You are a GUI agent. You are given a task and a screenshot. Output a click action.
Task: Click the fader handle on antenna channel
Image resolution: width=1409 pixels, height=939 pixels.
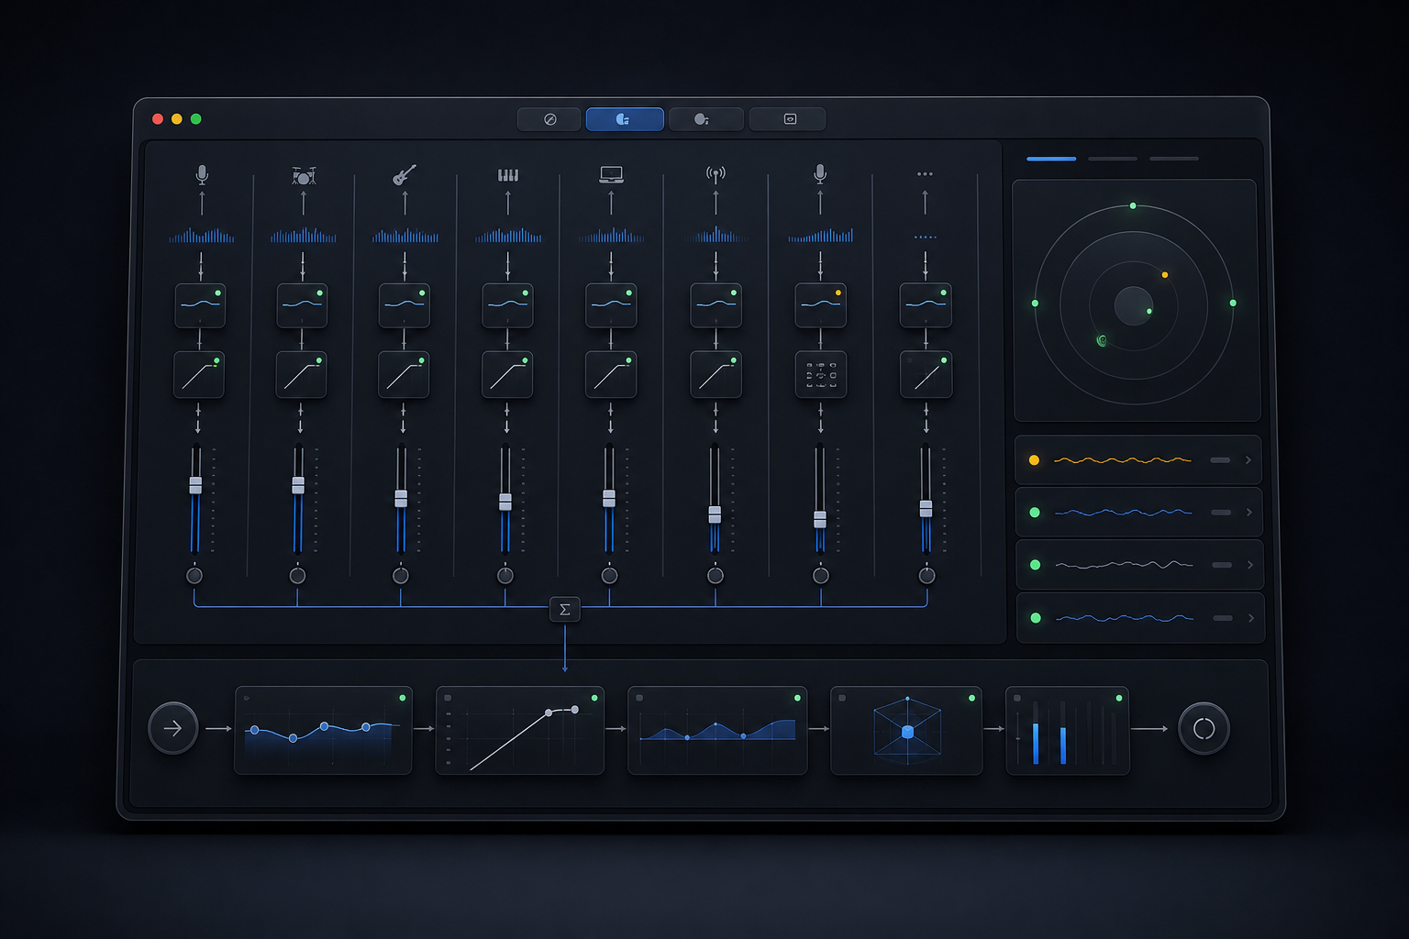tap(715, 514)
